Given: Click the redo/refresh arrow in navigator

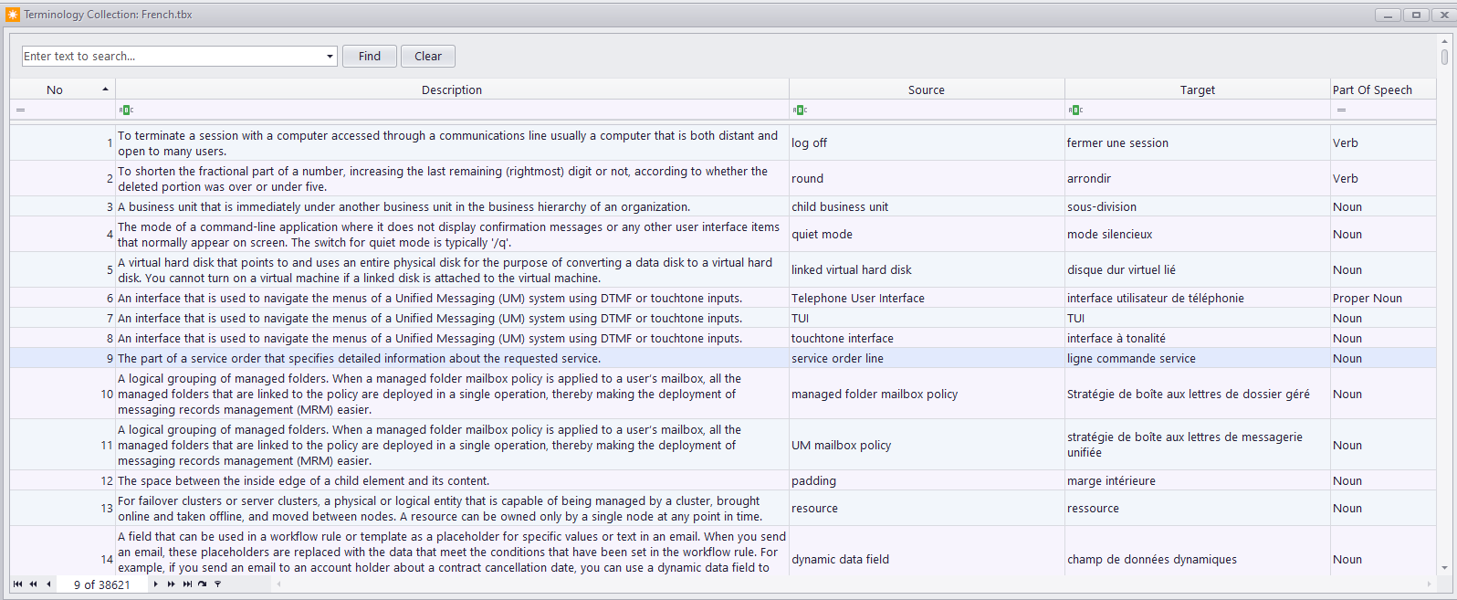Looking at the screenshot, I should (202, 584).
